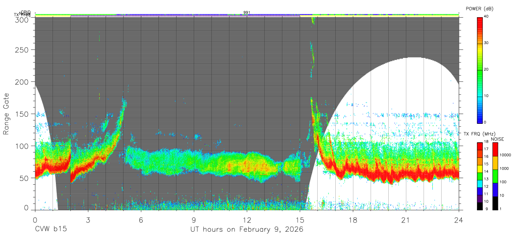The image size is (516, 238).
Task: Click the 300 tick on Range Gate axis
Action: (22, 20)
